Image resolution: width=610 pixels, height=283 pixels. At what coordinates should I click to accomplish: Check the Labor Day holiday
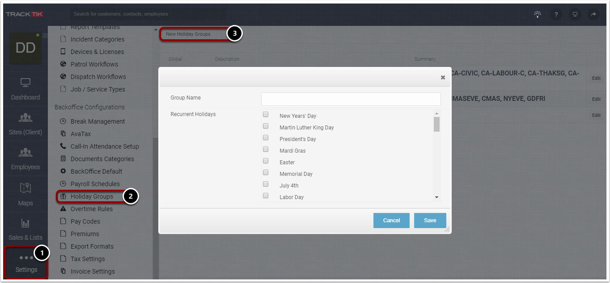[x=266, y=196]
